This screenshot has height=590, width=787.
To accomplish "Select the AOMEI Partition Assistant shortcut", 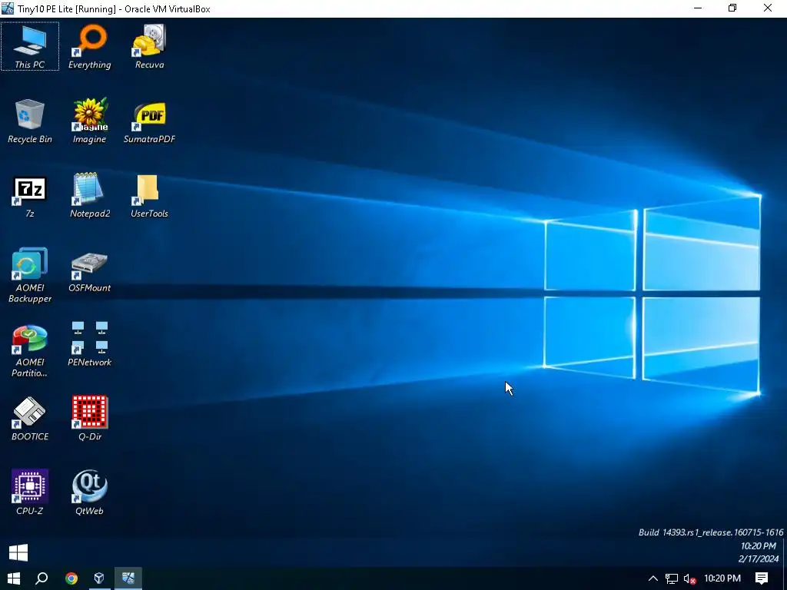I will (x=30, y=350).
